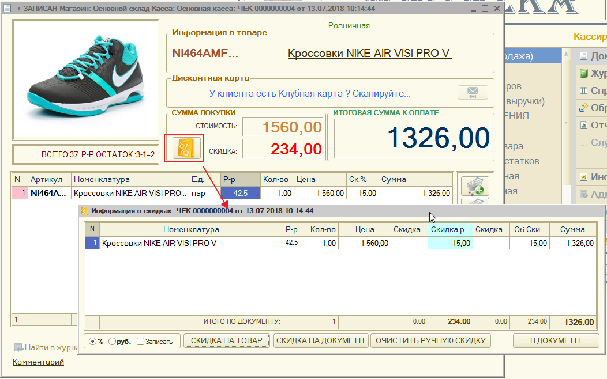In background window, open the 'Отч' report icon

pos(583,125)
